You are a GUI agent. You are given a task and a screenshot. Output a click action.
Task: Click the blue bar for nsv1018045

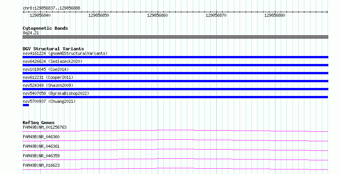(x=175, y=73)
